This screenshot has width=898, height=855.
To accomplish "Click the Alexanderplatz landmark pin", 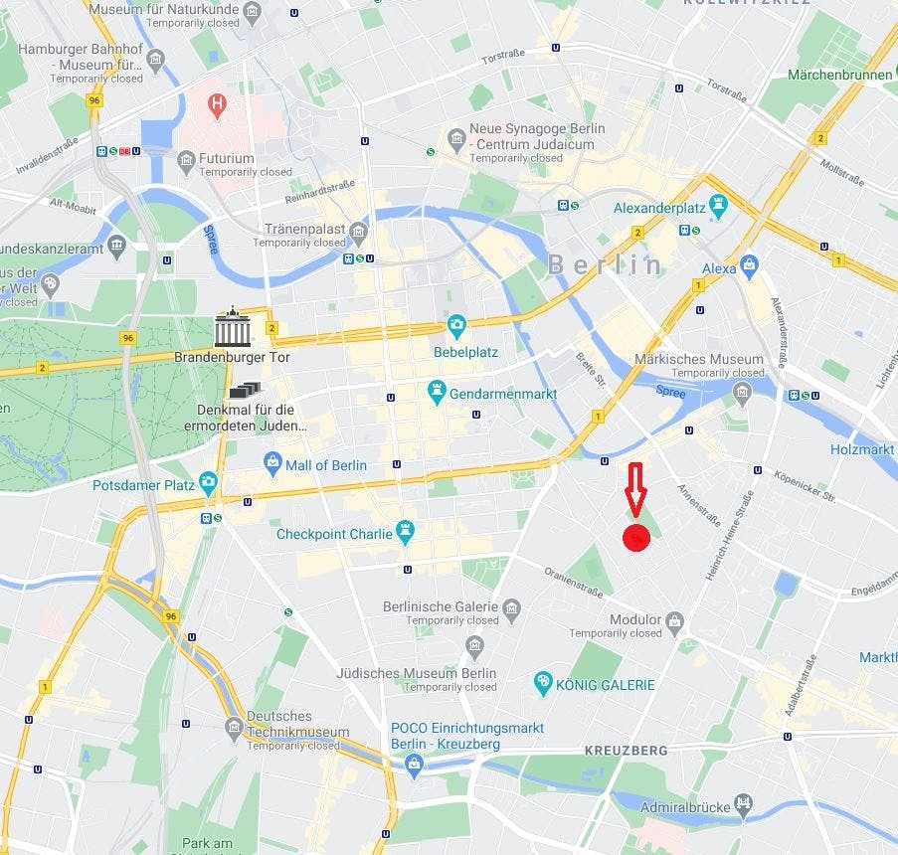I will click(x=718, y=206).
